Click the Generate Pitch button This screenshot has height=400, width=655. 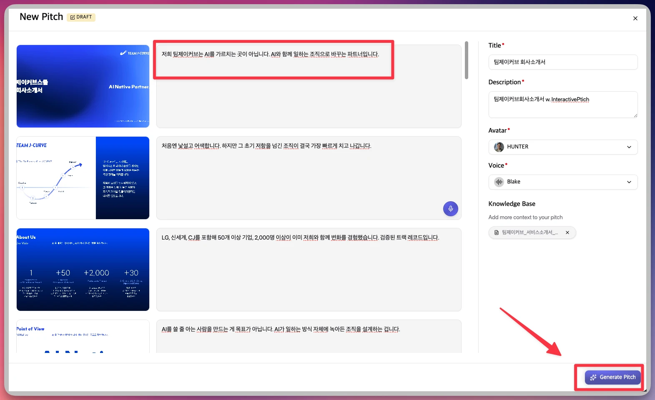tap(612, 377)
